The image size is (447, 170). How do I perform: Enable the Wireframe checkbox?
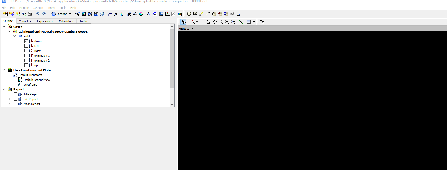coord(16,85)
